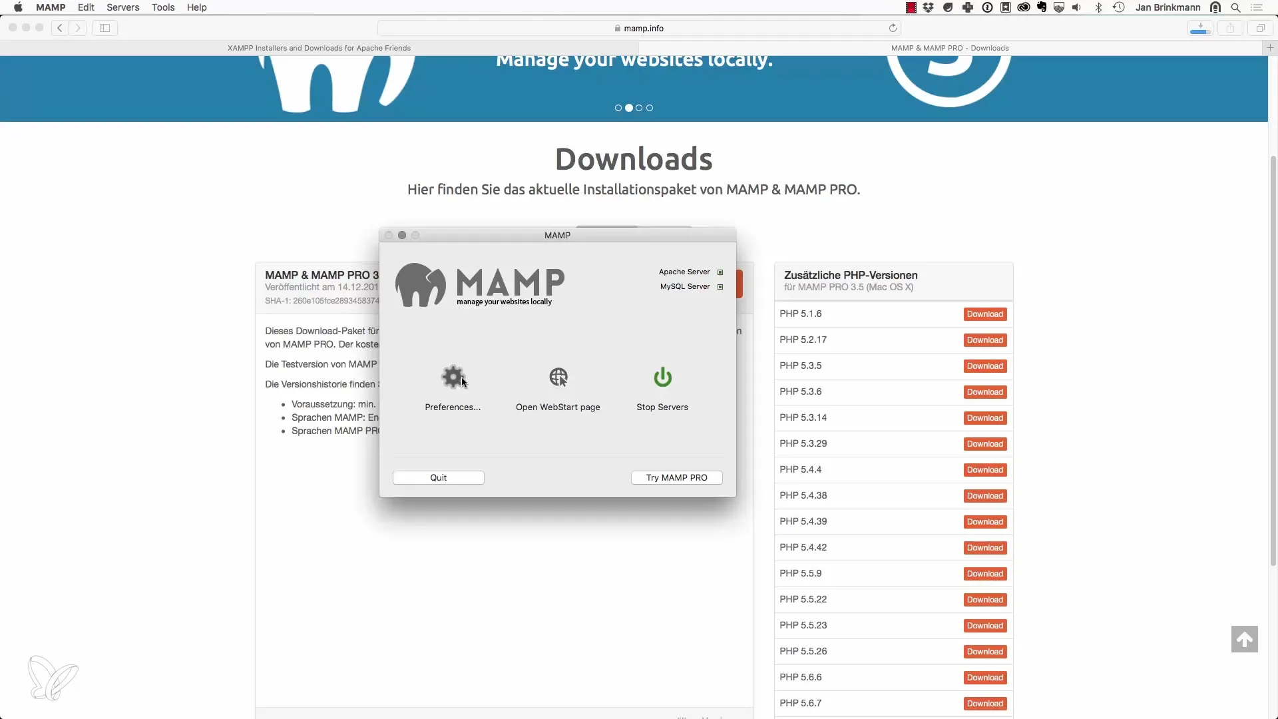
Task: Go forward with Safari's forward arrow
Action: (78, 28)
